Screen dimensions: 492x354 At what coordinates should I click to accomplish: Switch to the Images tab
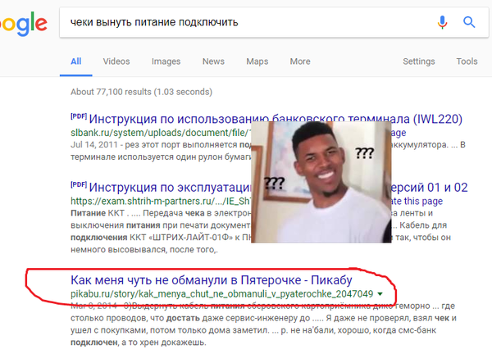(x=166, y=61)
